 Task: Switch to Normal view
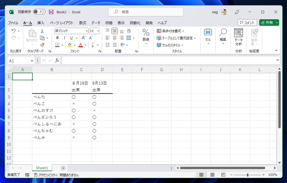(201, 175)
